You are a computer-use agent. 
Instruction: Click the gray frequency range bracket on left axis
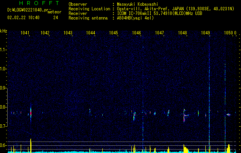7,108
